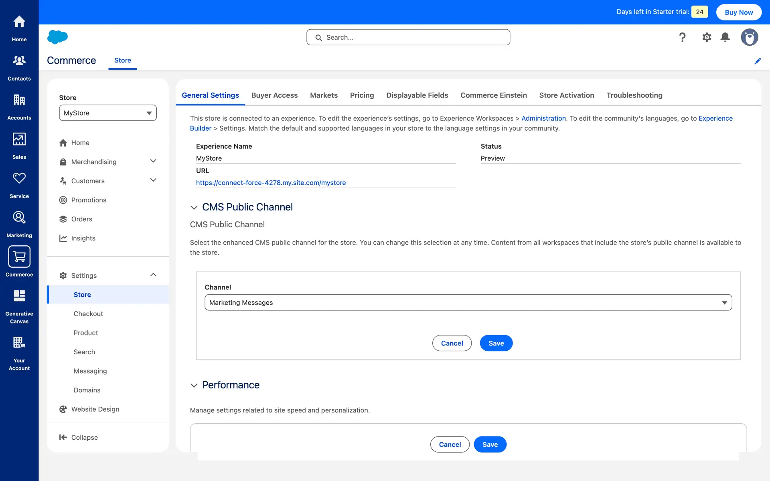Switch to the Buyer Access tab
The width and height of the screenshot is (770, 481).
pos(274,95)
